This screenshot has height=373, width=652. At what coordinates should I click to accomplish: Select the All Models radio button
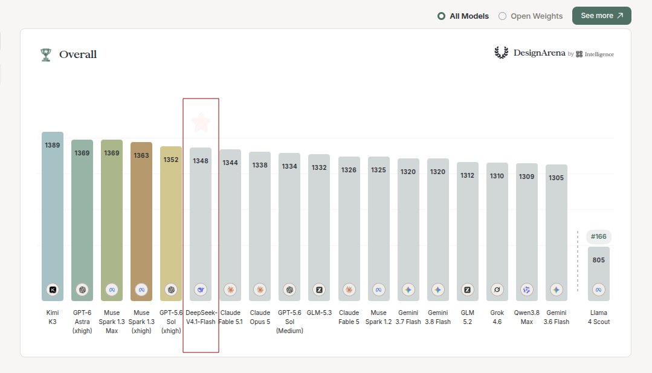pyautogui.click(x=441, y=16)
